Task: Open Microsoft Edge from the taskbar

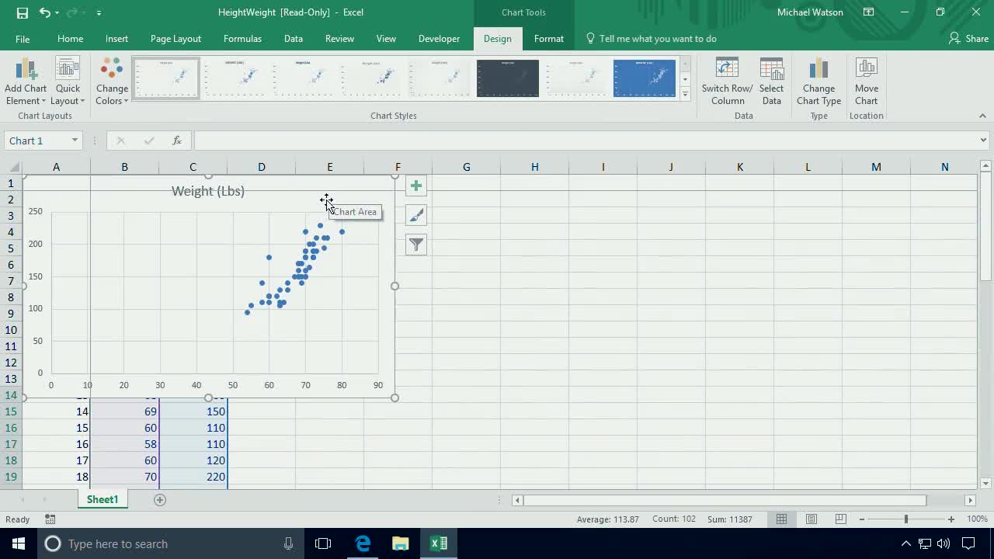Action: (363, 543)
